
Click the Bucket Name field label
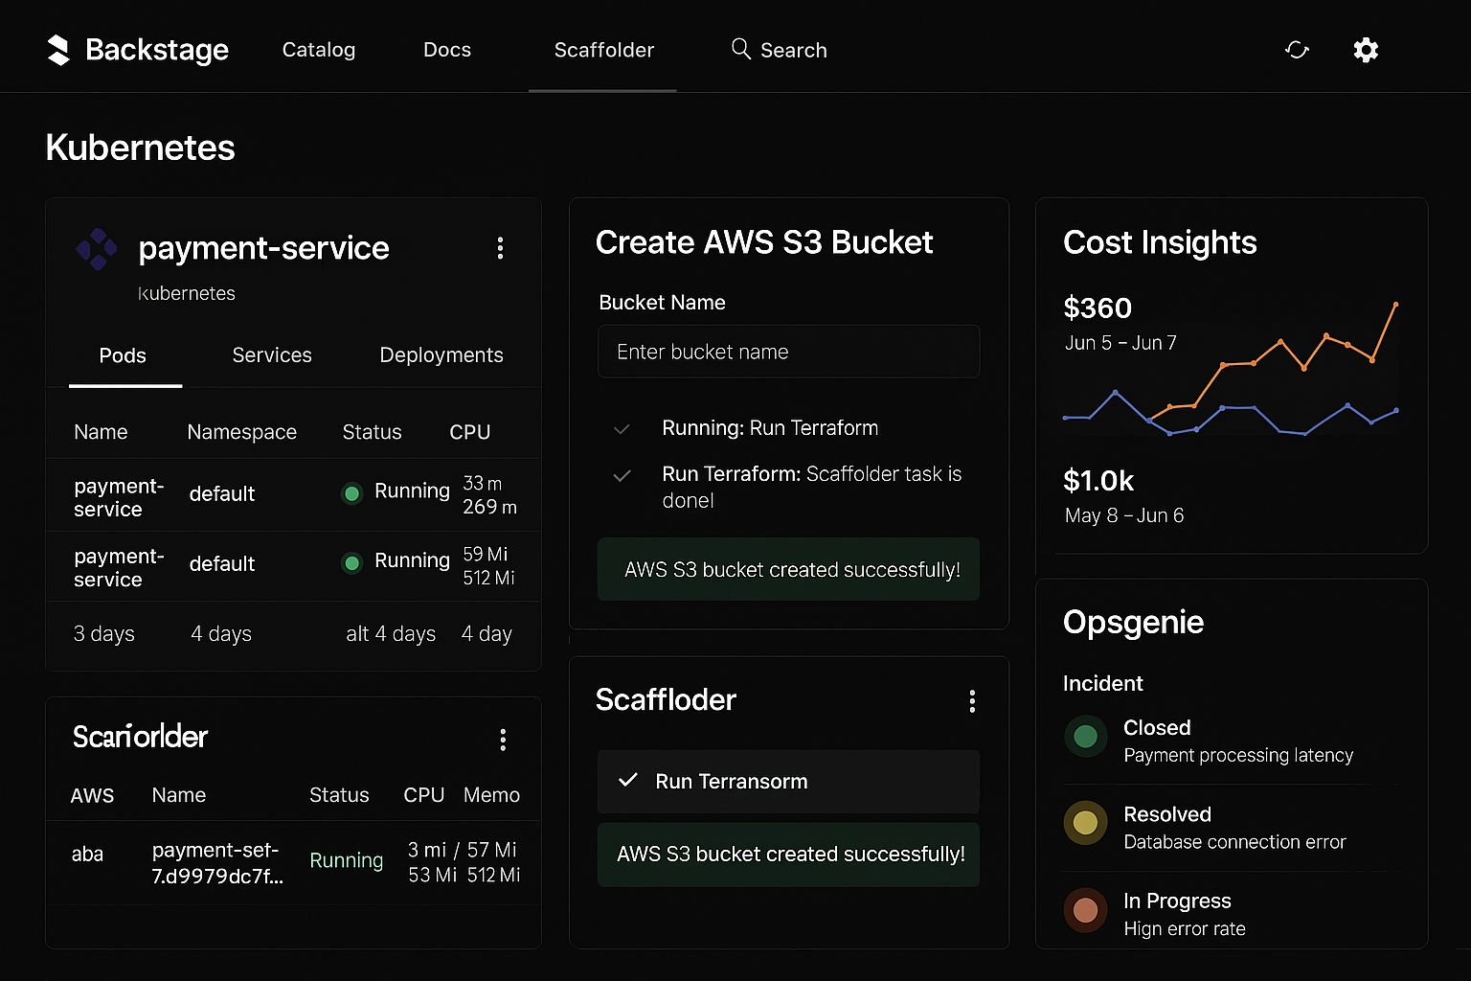[x=662, y=303]
